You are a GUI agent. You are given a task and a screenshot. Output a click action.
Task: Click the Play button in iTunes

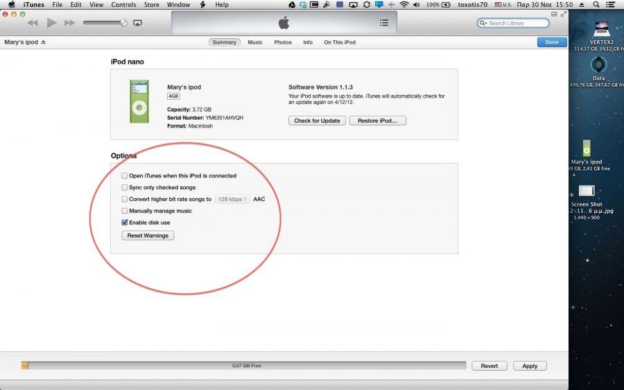point(51,23)
